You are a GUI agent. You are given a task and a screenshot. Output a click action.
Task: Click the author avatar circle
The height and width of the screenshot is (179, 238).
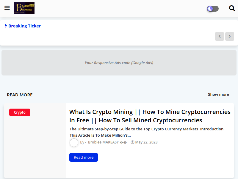[x=74, y=143]
